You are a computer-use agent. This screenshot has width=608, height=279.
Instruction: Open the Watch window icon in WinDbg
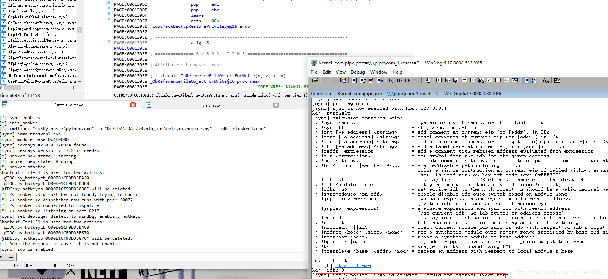click(x=447, y=80)
